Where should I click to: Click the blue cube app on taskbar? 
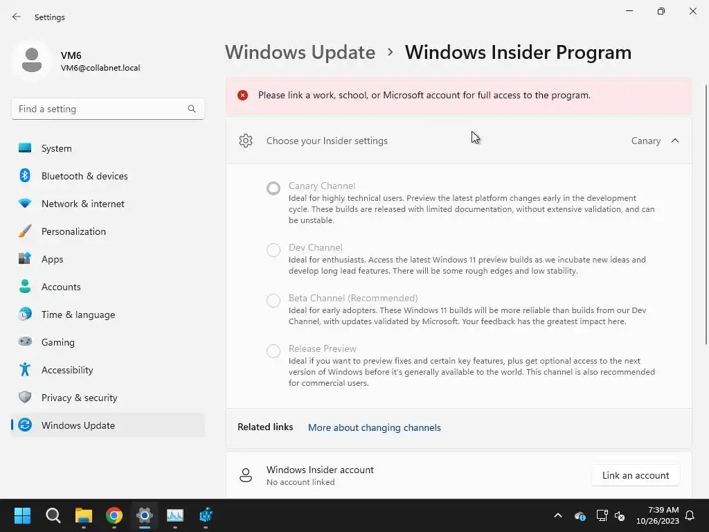(206, 515)
